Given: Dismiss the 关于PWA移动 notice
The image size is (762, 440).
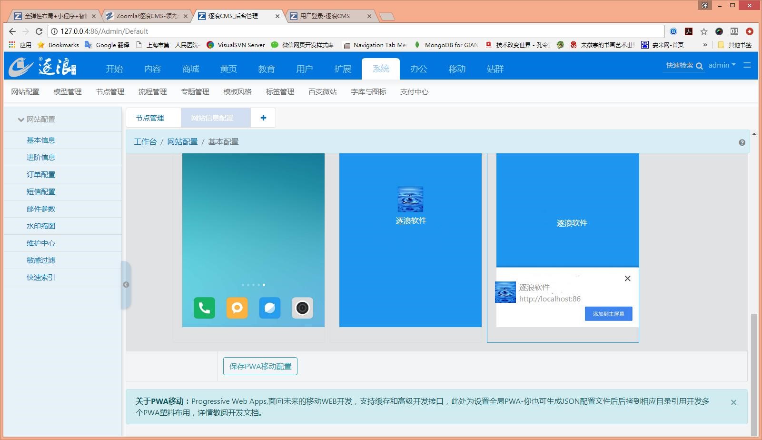Looking at the screenshot, I should (733, 402).
